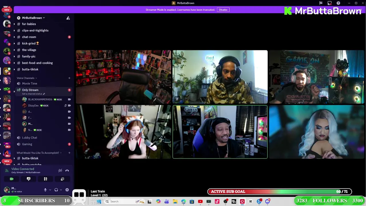This screenshot has width=366, height=206.
Task: Add a channel to the 'What Would You Like To Accomplish?' category
Action: (69, 153)
